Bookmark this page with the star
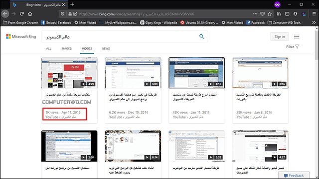The image size is (319, 179). point(270,14)
